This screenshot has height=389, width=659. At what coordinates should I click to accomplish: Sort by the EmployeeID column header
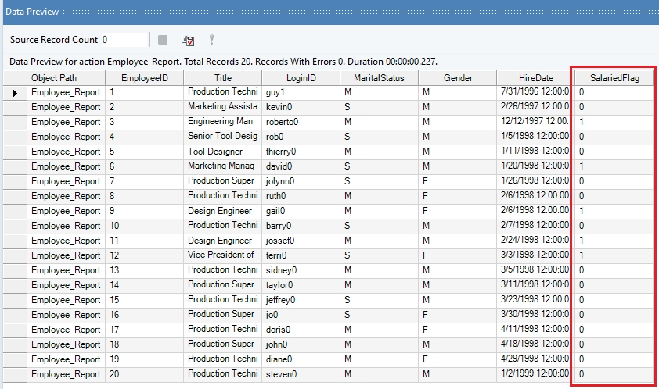pos(144,78)
